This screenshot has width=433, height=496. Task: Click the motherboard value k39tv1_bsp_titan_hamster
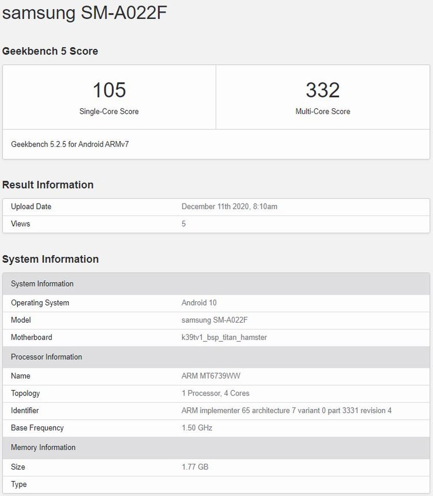click(x=224, y=337)
